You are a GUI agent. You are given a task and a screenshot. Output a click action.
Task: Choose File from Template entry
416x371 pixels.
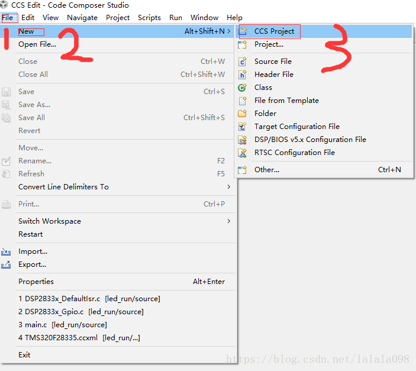coord(324,101)
